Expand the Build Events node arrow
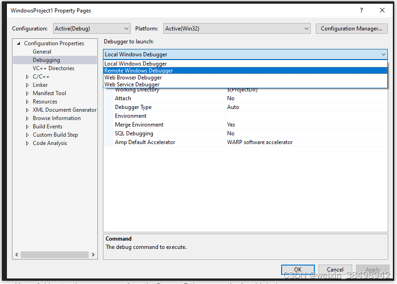 [27, 127]
